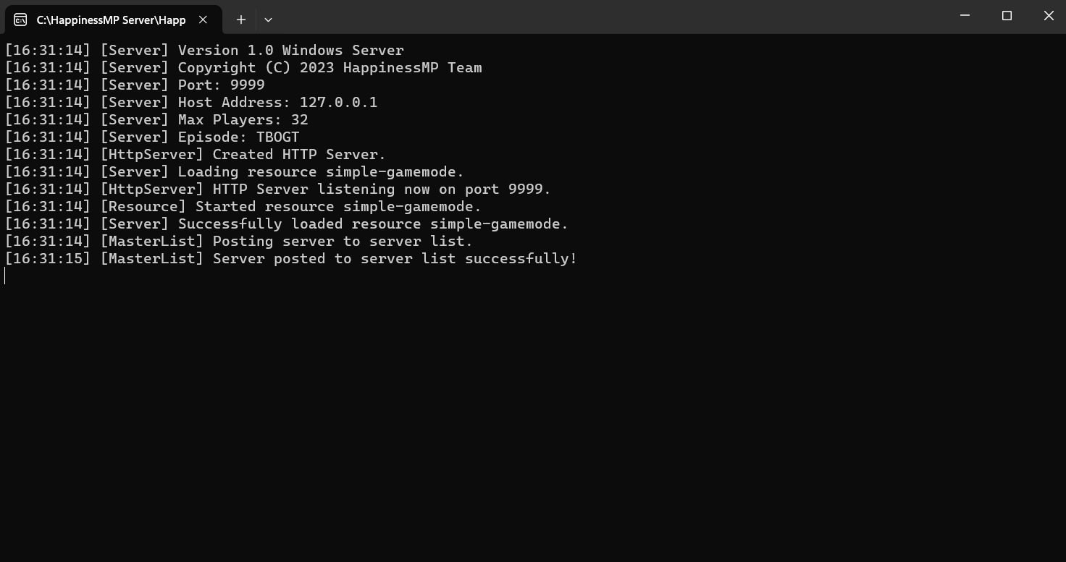Expand the new tab profiles dropdown chevron
This screenshot has height=562, width=1066.
(x=268, y=20)
